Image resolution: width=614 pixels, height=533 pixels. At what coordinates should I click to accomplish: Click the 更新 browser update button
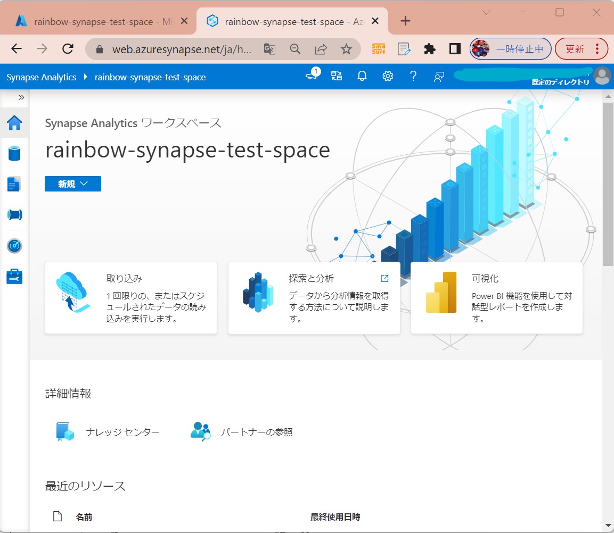582,49
